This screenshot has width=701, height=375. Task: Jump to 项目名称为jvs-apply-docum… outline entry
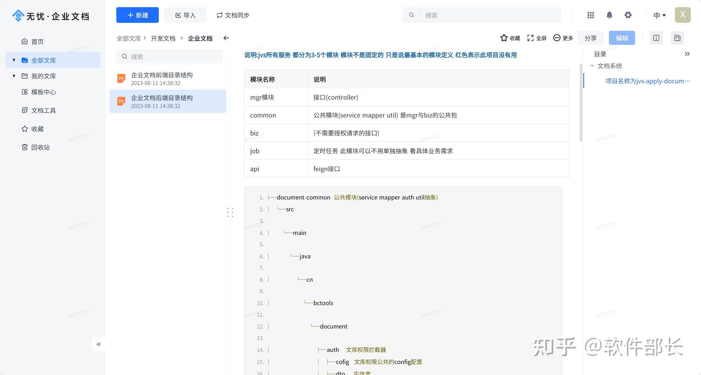coord(648,81)
